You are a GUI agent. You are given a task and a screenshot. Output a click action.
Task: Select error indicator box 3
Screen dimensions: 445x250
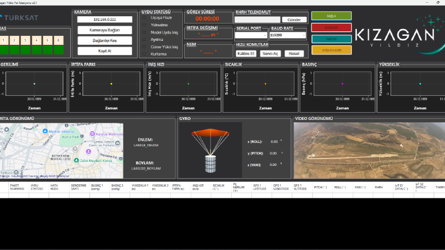coord(25,45)
